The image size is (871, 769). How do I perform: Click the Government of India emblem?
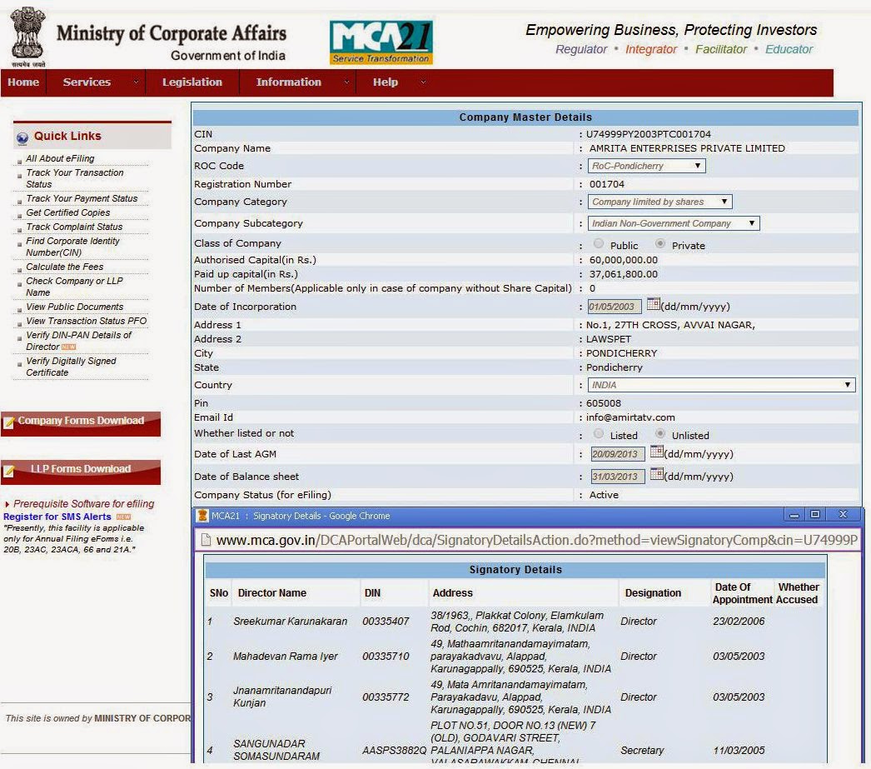click(27, 37)
